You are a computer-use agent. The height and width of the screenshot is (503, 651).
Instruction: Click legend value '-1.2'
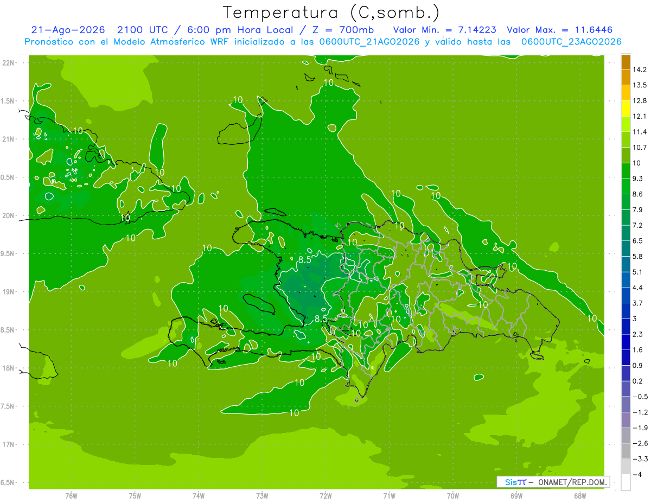tap(640, 412)
